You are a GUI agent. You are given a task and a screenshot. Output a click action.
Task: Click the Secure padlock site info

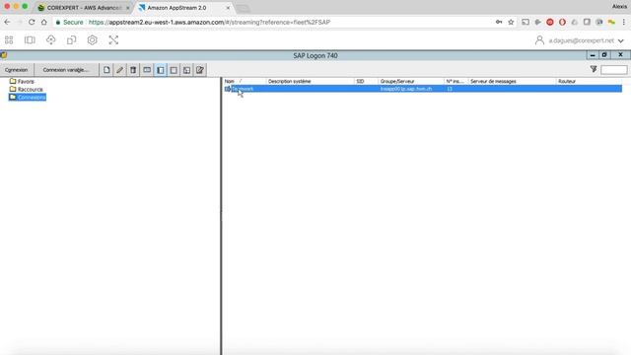[69, 22]
